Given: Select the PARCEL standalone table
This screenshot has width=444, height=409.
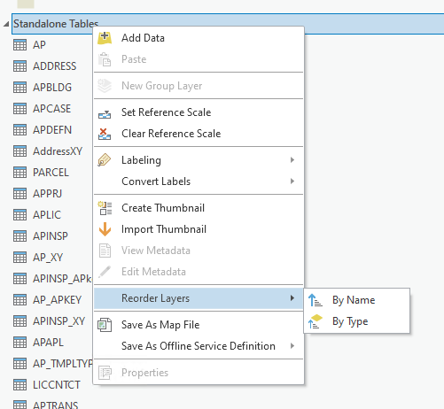Looking at the screenshot, I should pos(51,173).
